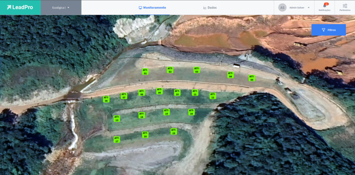Open the Filtros button
Image resolution: width=355 pixels, height=175 pixels.
tap(328, 30)
